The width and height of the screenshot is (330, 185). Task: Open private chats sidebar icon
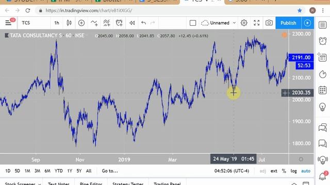coord(323,143)
